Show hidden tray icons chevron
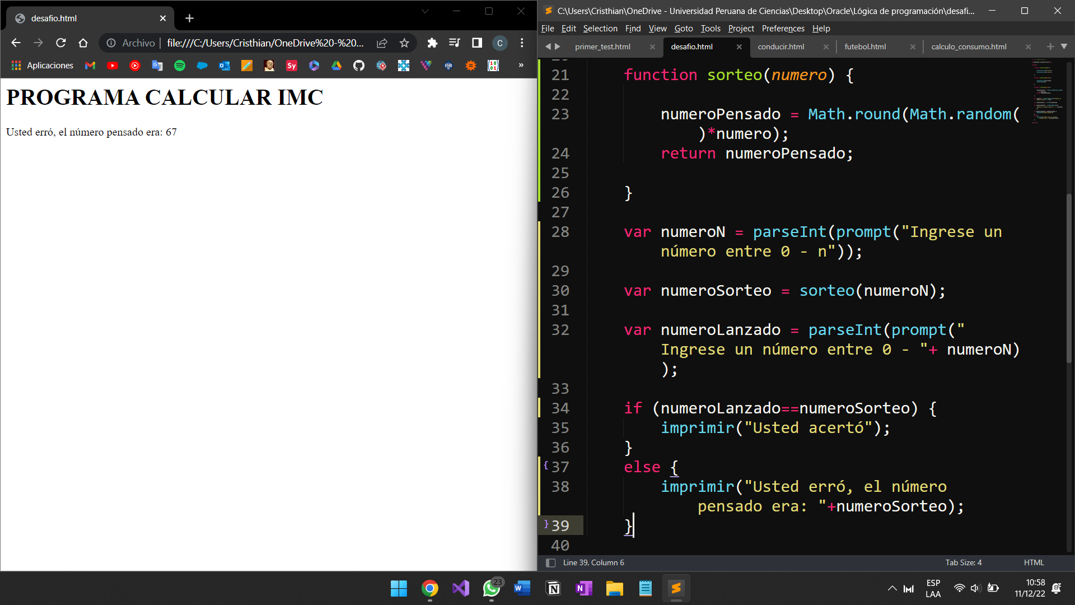Screen dimensions: 1075x605 tap(892, 588)
